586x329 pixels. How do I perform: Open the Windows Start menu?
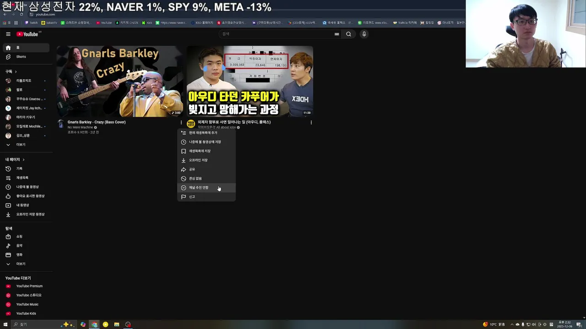click(5, 324)
